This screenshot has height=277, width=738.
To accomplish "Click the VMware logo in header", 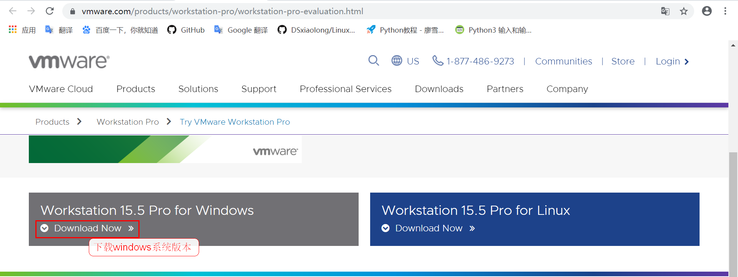I will coord(69,61).
